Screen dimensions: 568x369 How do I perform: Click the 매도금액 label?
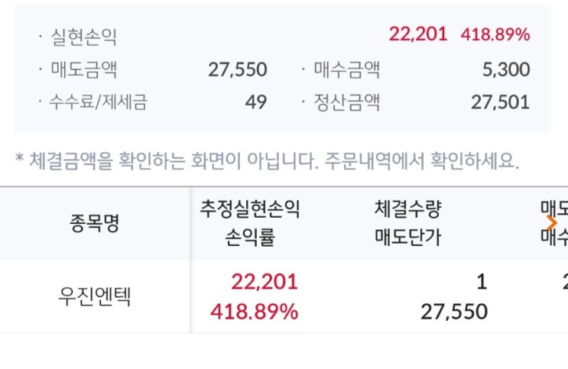click(84, 70)
